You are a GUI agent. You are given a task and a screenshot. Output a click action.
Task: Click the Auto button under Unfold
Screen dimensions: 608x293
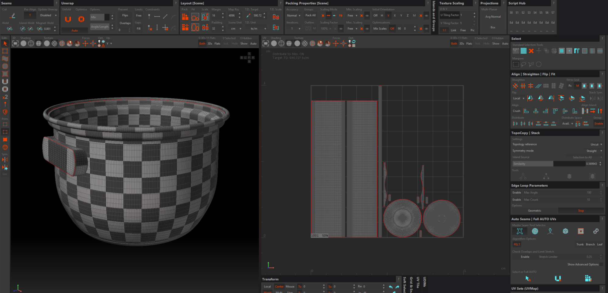74,30
